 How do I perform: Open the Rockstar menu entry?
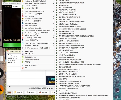tap(38, 19)
